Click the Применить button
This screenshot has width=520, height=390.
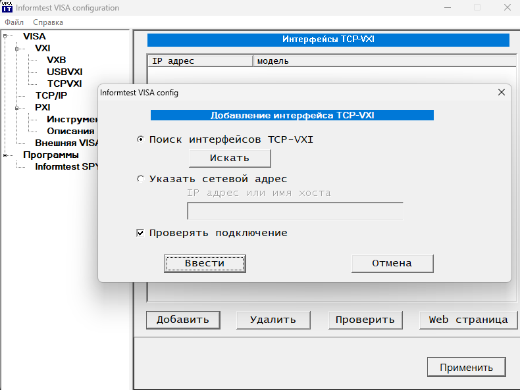[466, 367]
